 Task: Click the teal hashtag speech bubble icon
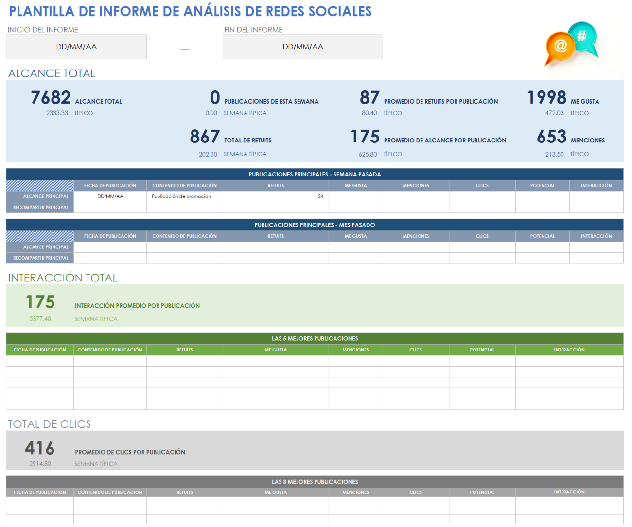[582, 37]
